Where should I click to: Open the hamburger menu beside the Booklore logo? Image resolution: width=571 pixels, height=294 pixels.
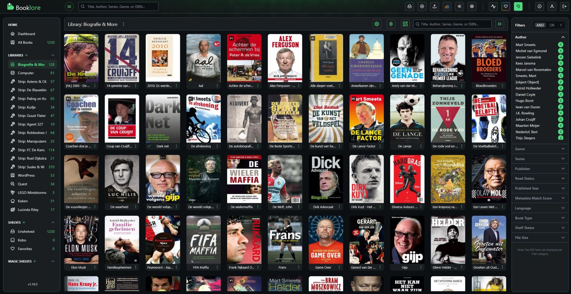point(69,6)
